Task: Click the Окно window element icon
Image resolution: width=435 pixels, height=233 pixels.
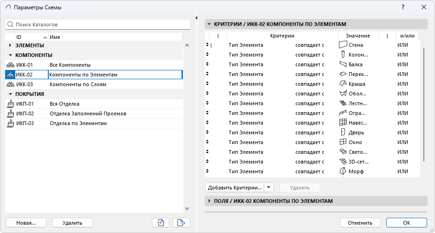Action: click(343, 142)
